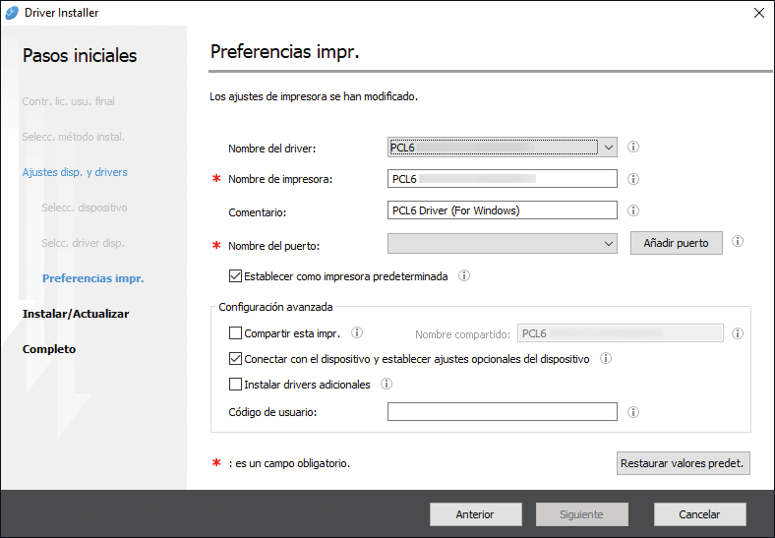Click the Código de usuario input field
This screenshot has height=538, width=775.
(502, 412)
